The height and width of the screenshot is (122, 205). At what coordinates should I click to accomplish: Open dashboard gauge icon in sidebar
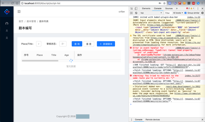coord(7,23)
